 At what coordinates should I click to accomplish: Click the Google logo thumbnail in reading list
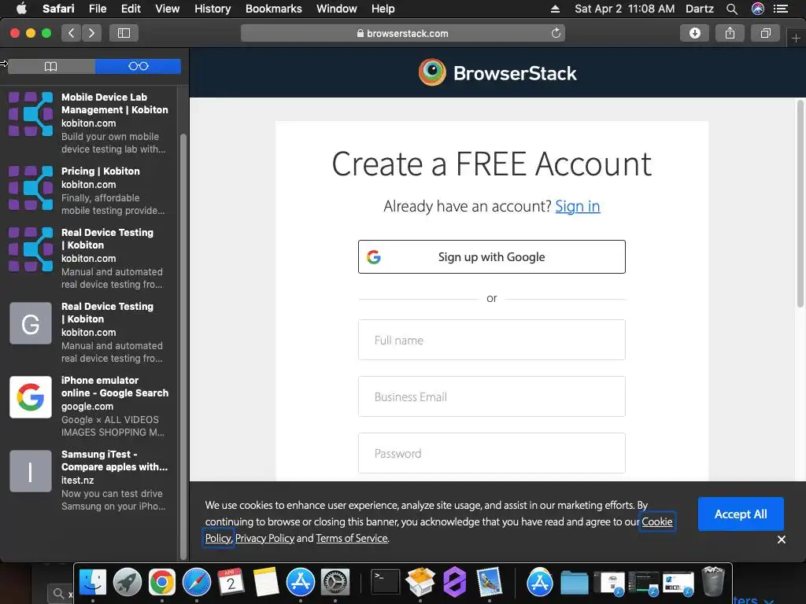tap(31, 397)
